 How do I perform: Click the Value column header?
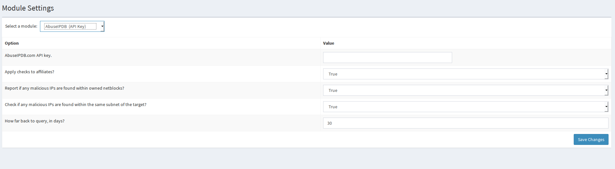329,43
